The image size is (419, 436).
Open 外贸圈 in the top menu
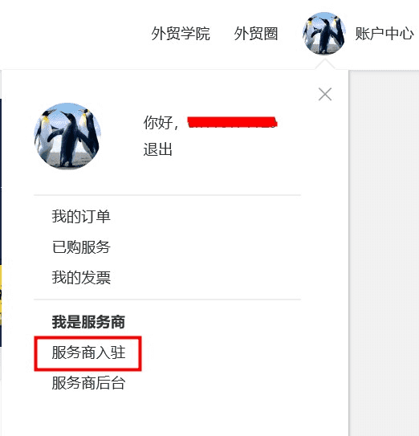256,34
